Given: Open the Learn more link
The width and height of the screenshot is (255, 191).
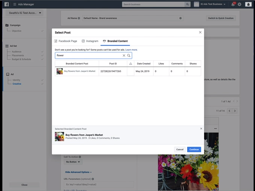Looking at the screenshot, I should click(x=131, y=50).
